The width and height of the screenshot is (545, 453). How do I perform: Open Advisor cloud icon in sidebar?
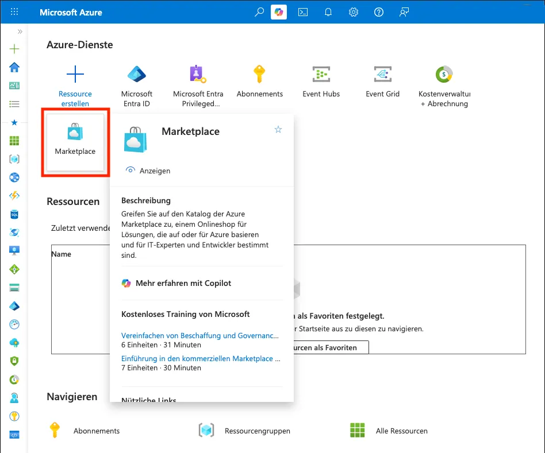(14, 343)
